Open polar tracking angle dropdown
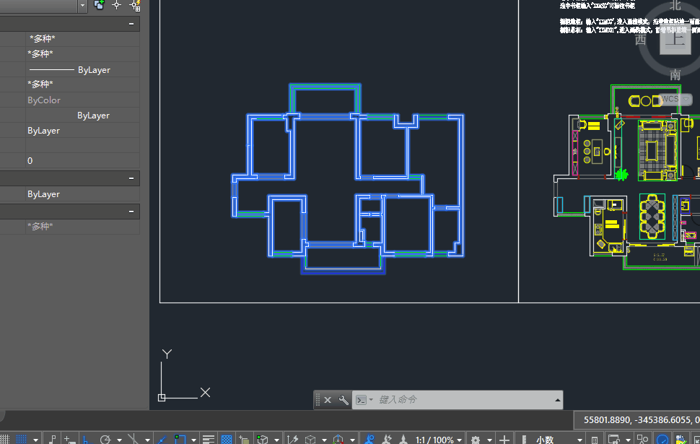Viewport: 700px width, 444px height. pyautogui.click(x=119, y=440)
